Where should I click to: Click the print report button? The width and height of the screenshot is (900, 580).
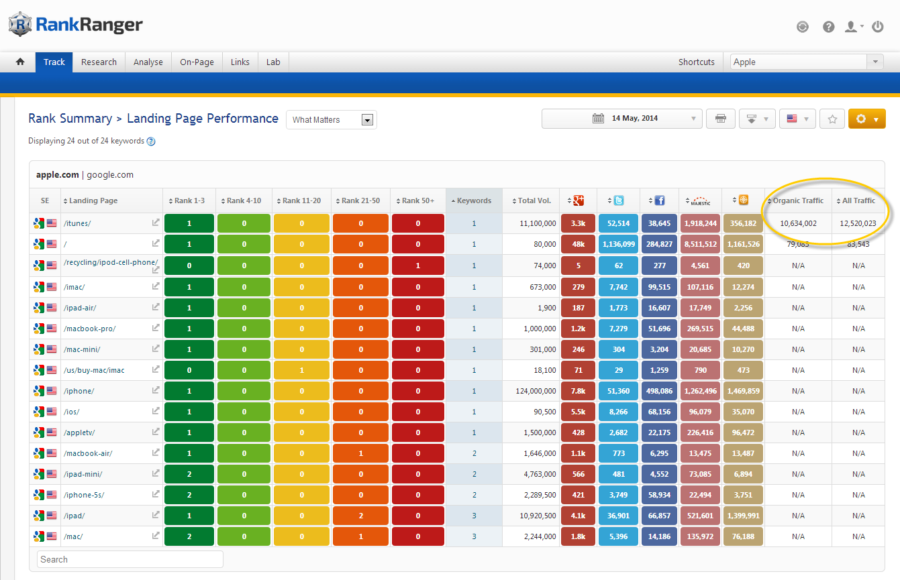tap(721, 119)
